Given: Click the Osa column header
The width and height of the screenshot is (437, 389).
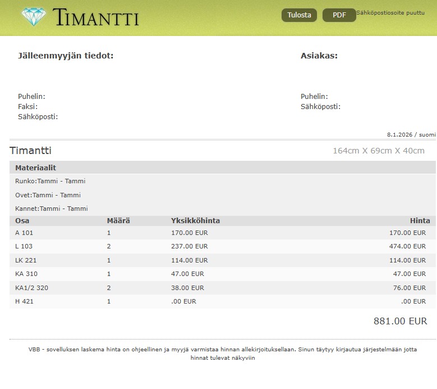Looking at the screenshot, I should (x=22, y=221).
